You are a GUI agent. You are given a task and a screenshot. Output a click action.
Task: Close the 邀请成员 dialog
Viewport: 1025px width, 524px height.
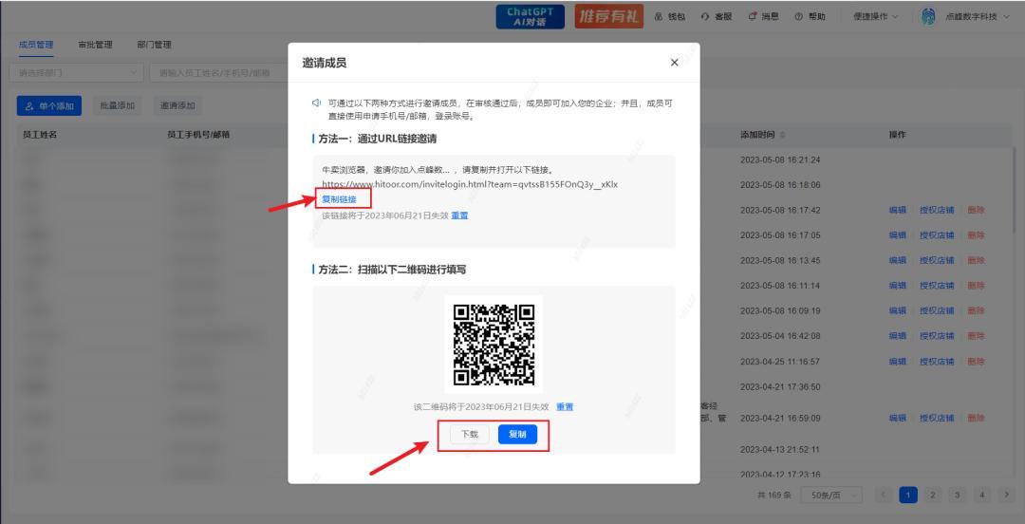674,63
